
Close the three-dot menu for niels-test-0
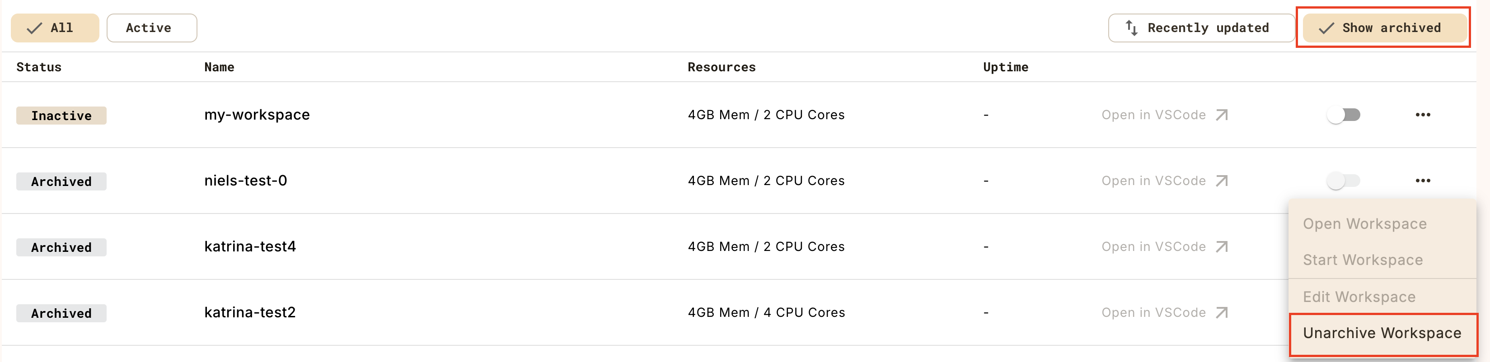point(1423,181)
